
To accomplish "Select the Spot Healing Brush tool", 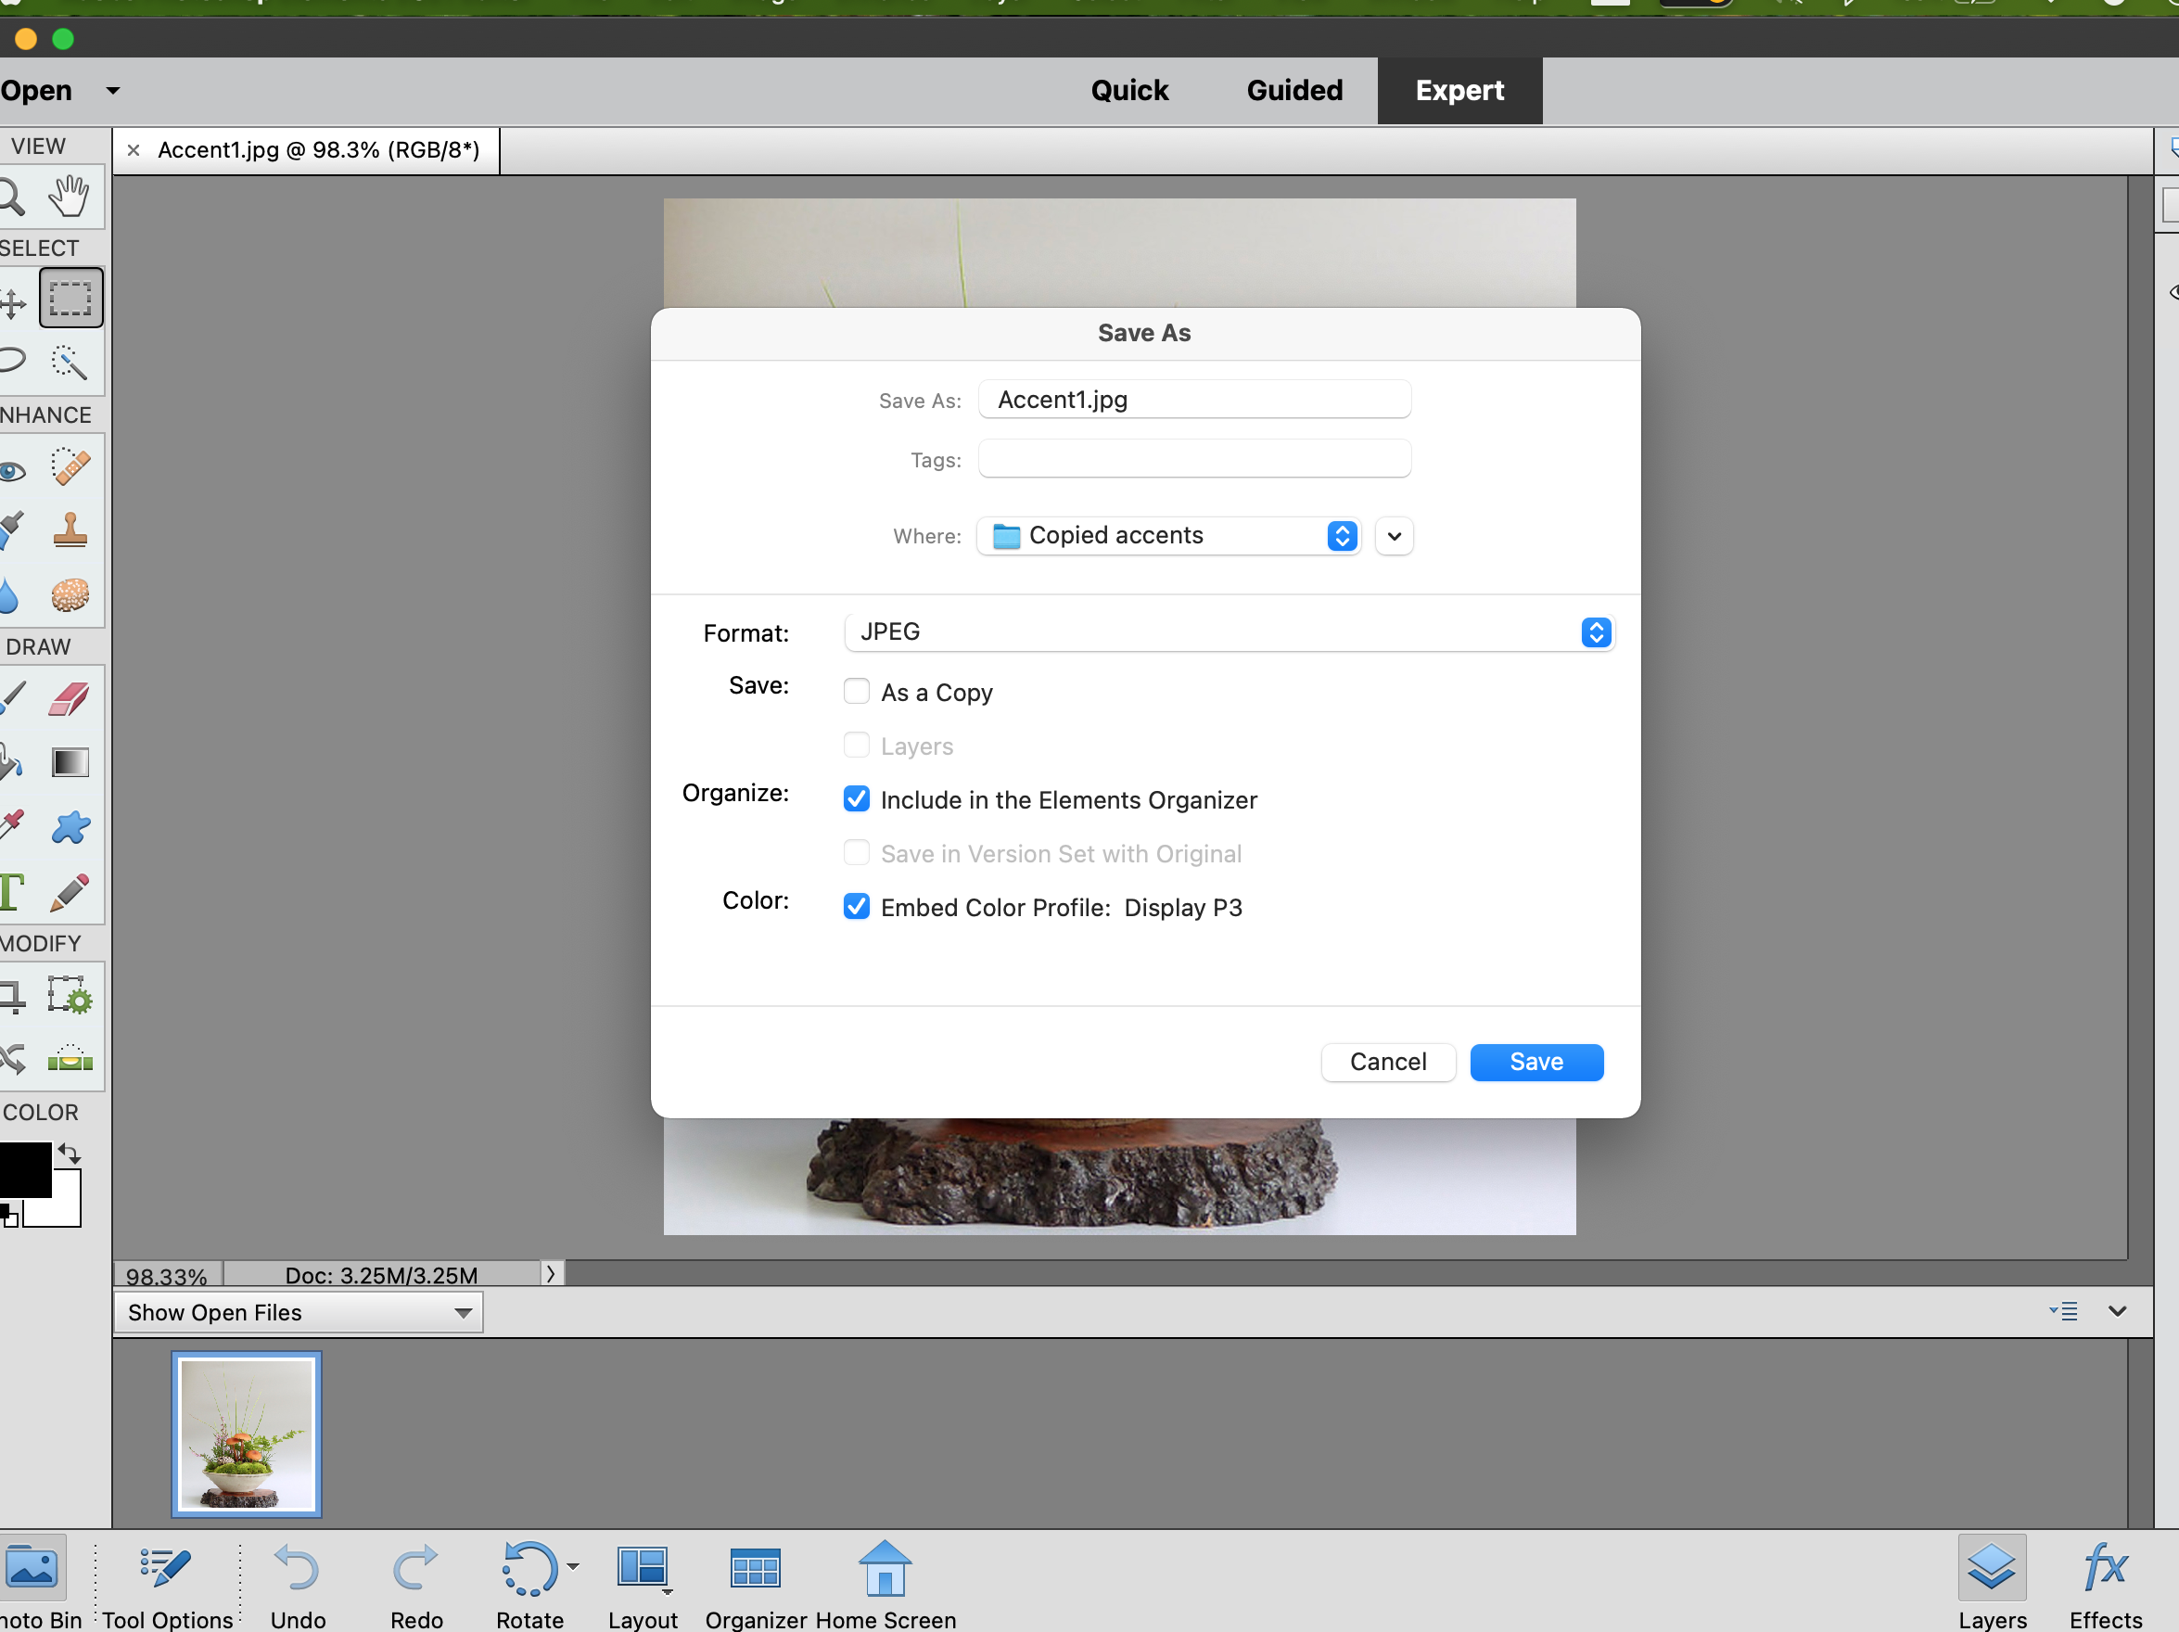I will pyautogui.click(x=69, y=466).
